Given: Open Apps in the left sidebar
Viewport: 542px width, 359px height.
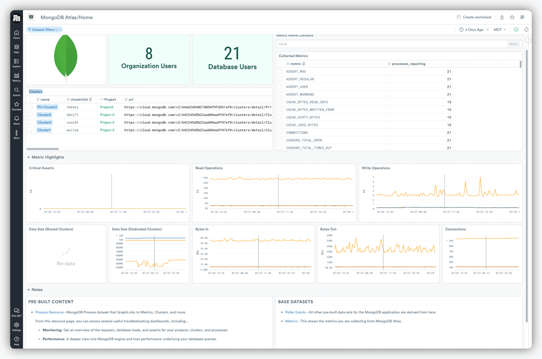Looking at the screenshot, I should [17, 49].
